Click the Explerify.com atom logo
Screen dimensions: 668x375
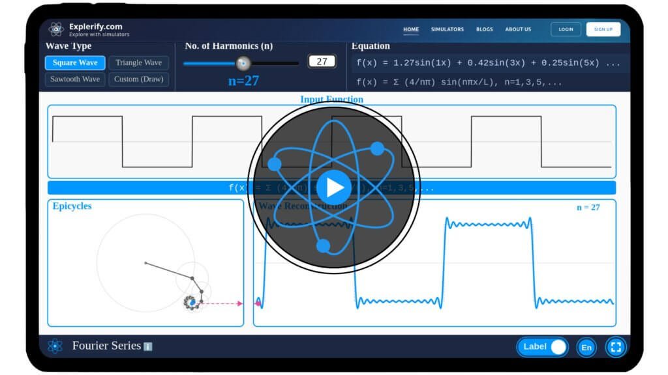click(x=55, y=29)
